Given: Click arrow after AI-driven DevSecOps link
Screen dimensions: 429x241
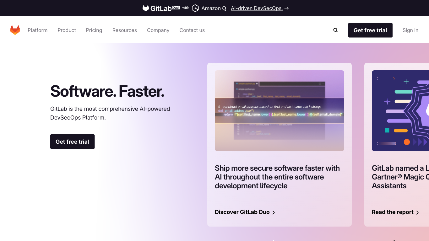Looking at the screenshot, I should coord(286,8).
